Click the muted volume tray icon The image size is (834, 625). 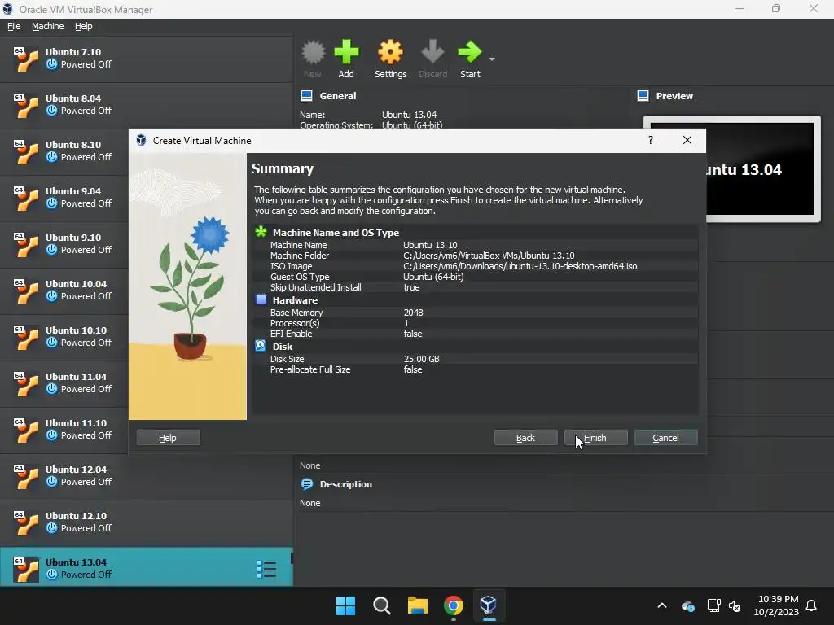click(x=735, y=605)
